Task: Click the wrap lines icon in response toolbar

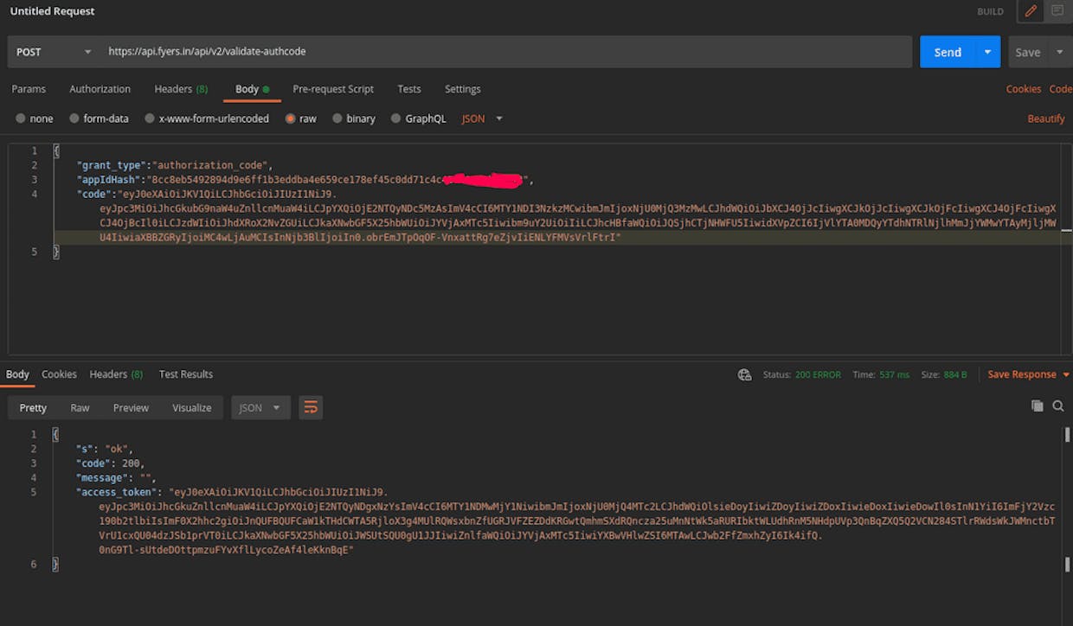Action: pos(311,407)
